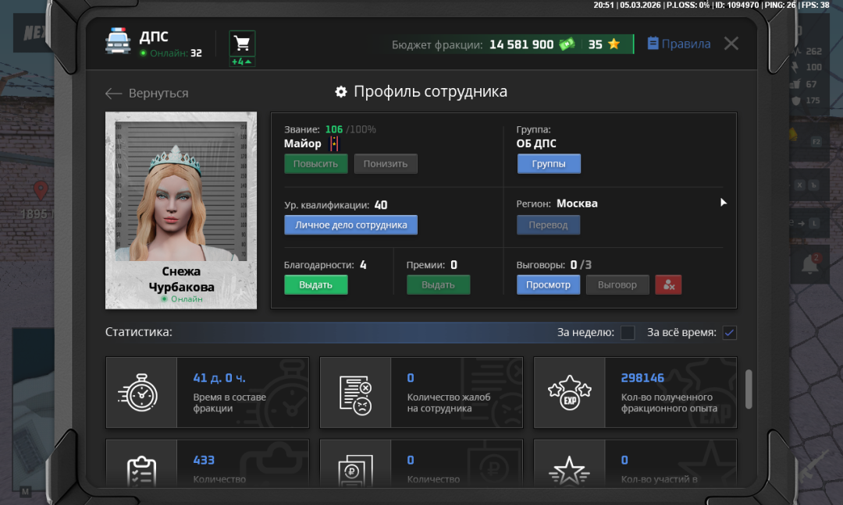
Task: Click the police car faction icon
Action: (x=118, y=43)
